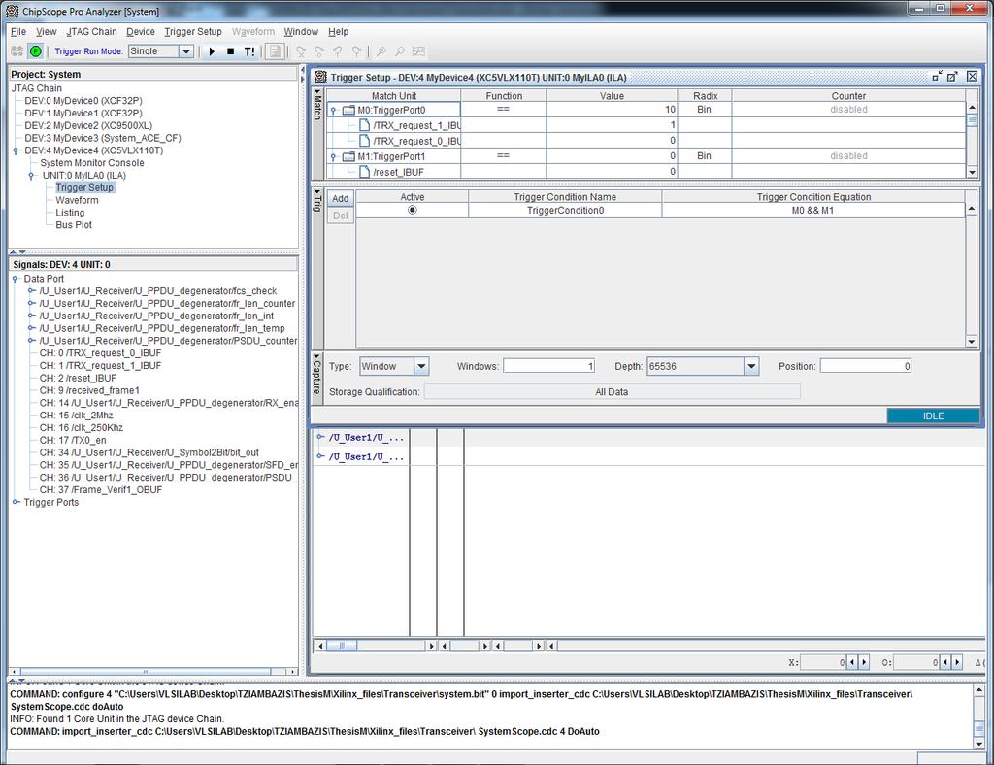The image size is (994, 765).
Task: Expand the fcs_check bus signal
Action: [31, 291]
